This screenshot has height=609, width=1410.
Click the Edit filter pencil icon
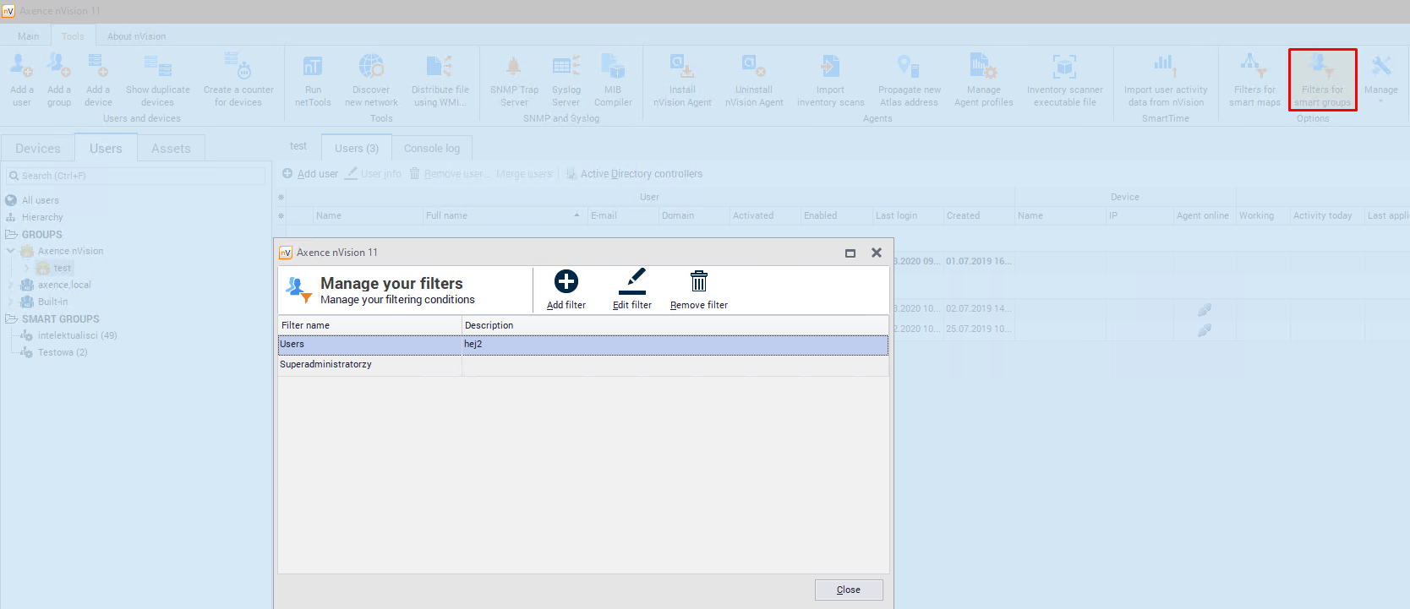[x=631, y=282]
